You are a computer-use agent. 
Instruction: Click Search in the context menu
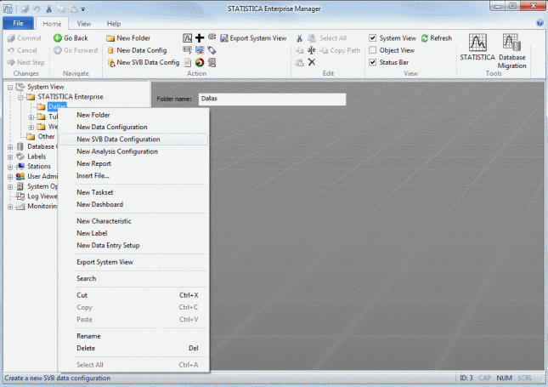coord(133,278)
